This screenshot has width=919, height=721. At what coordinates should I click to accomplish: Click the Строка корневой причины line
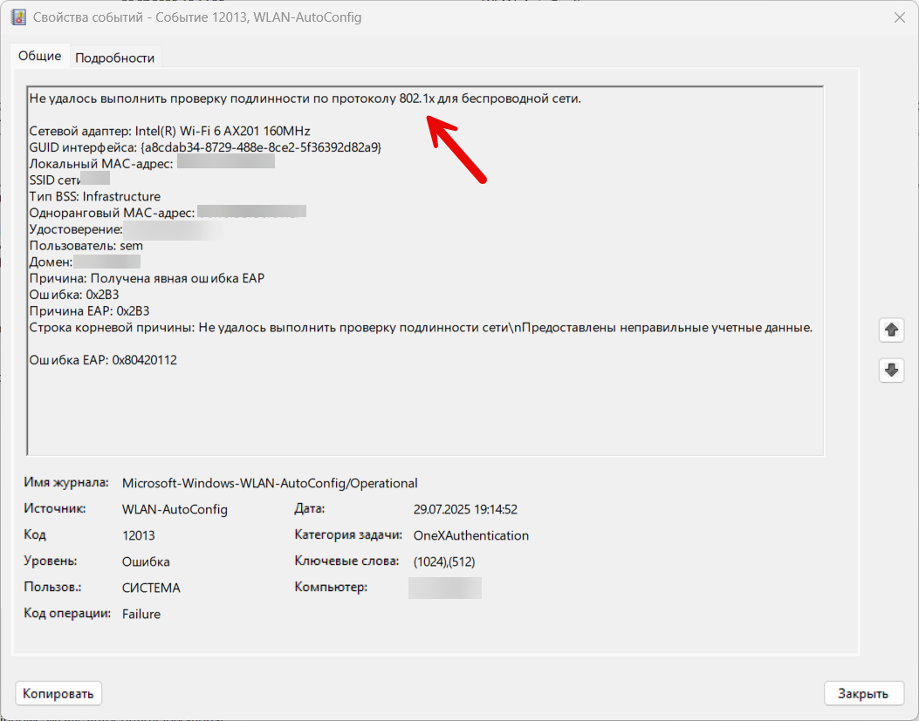[421, 328]
